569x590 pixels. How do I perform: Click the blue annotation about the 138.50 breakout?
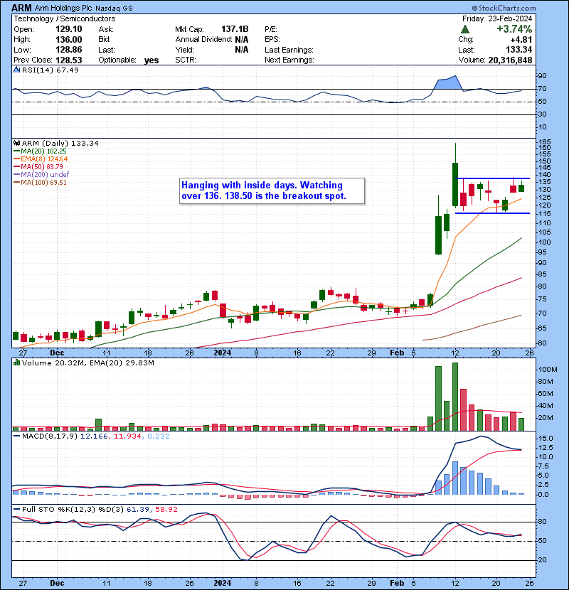click(272, 191)
